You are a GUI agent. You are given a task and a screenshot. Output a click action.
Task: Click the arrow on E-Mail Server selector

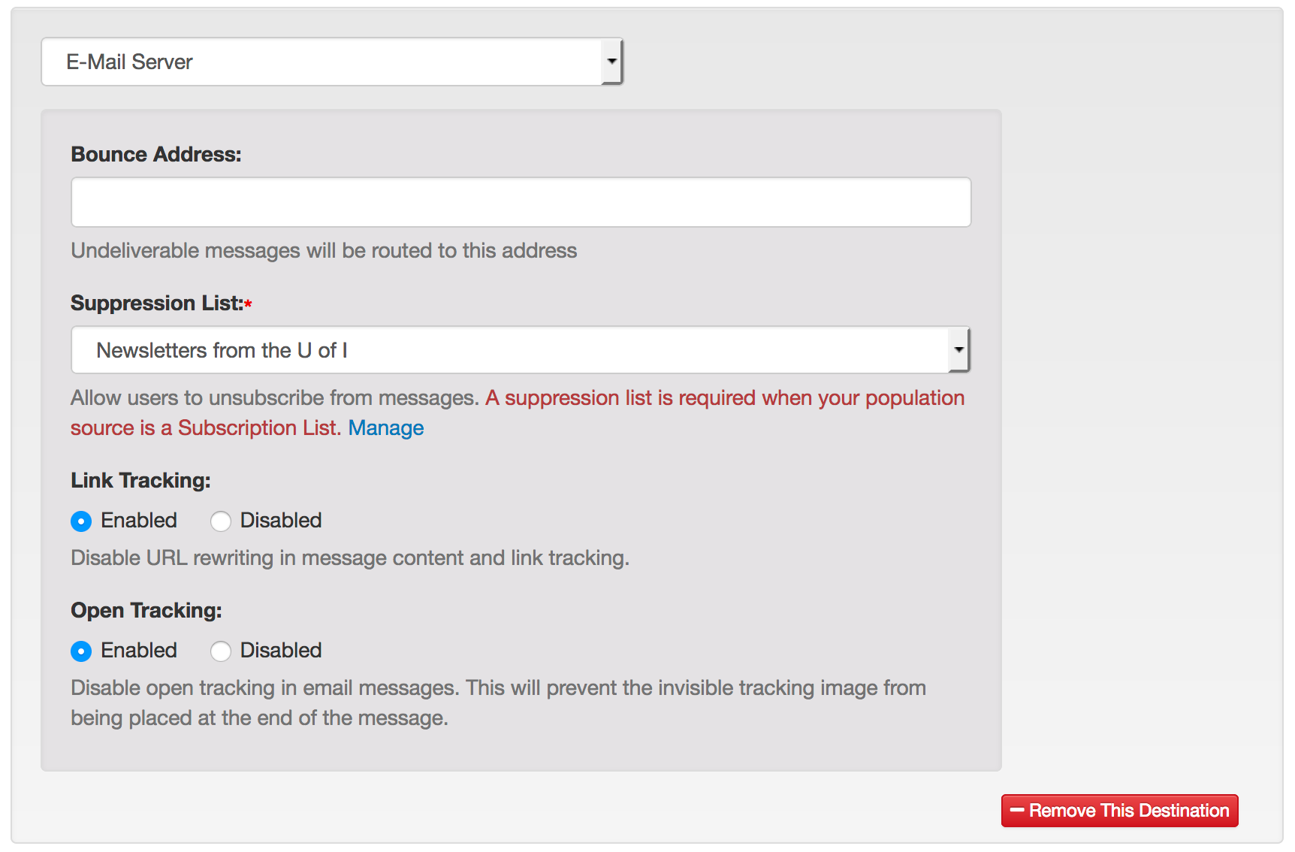point(612,62)
